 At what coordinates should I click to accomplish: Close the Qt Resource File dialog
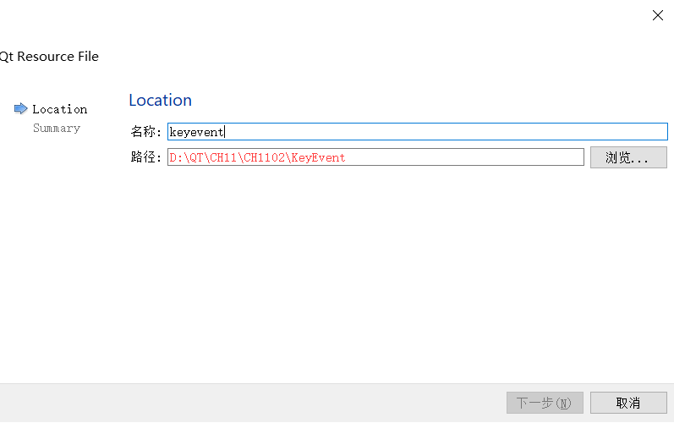tap(657, 15)
